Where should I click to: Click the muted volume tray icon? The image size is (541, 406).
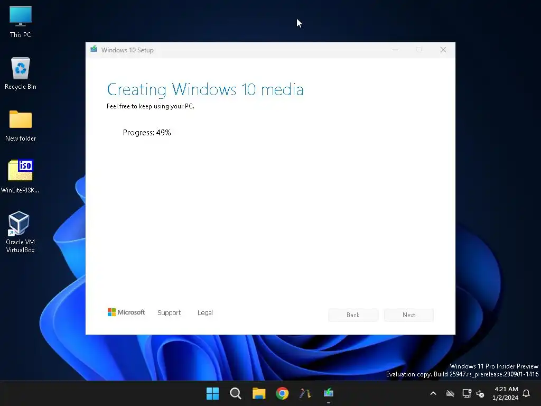click(x=480, y=393)
